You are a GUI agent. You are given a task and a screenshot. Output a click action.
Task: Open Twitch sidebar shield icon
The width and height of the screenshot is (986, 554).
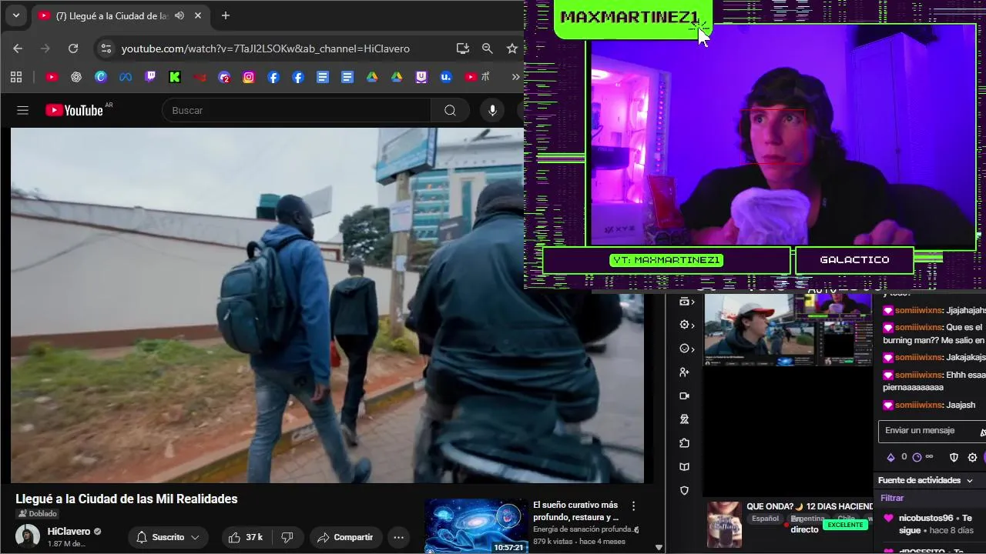coord(684,490)
